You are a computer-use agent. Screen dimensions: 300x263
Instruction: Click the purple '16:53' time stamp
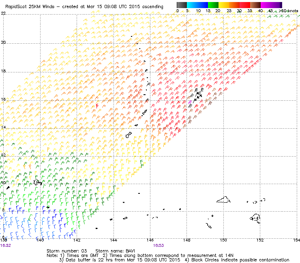[x=159, y=246]
